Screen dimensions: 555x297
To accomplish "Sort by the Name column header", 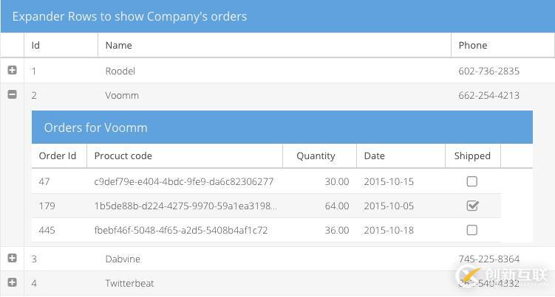I will coord(274,45).
